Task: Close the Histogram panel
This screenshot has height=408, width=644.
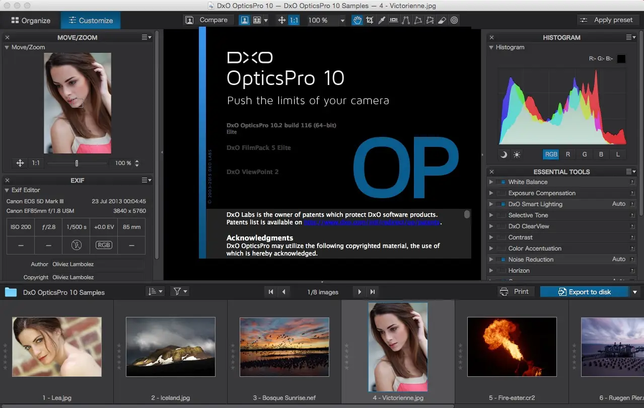Action: coord(491,37)
